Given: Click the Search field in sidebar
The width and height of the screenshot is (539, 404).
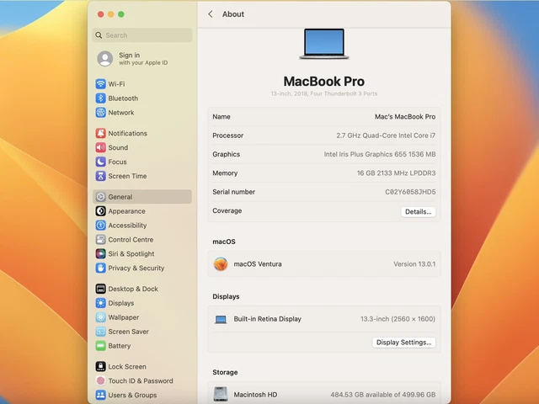Looking at the screenshot, I should click(142, 35).
